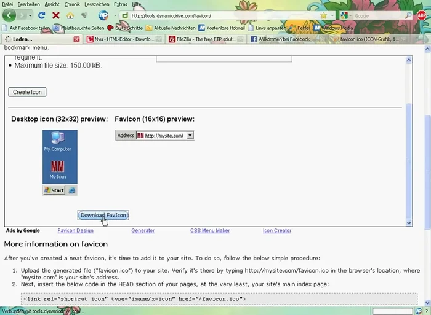Close the loading tab with its X
Viewport: 431px width, 315px height.
click(x=76, y=39)
